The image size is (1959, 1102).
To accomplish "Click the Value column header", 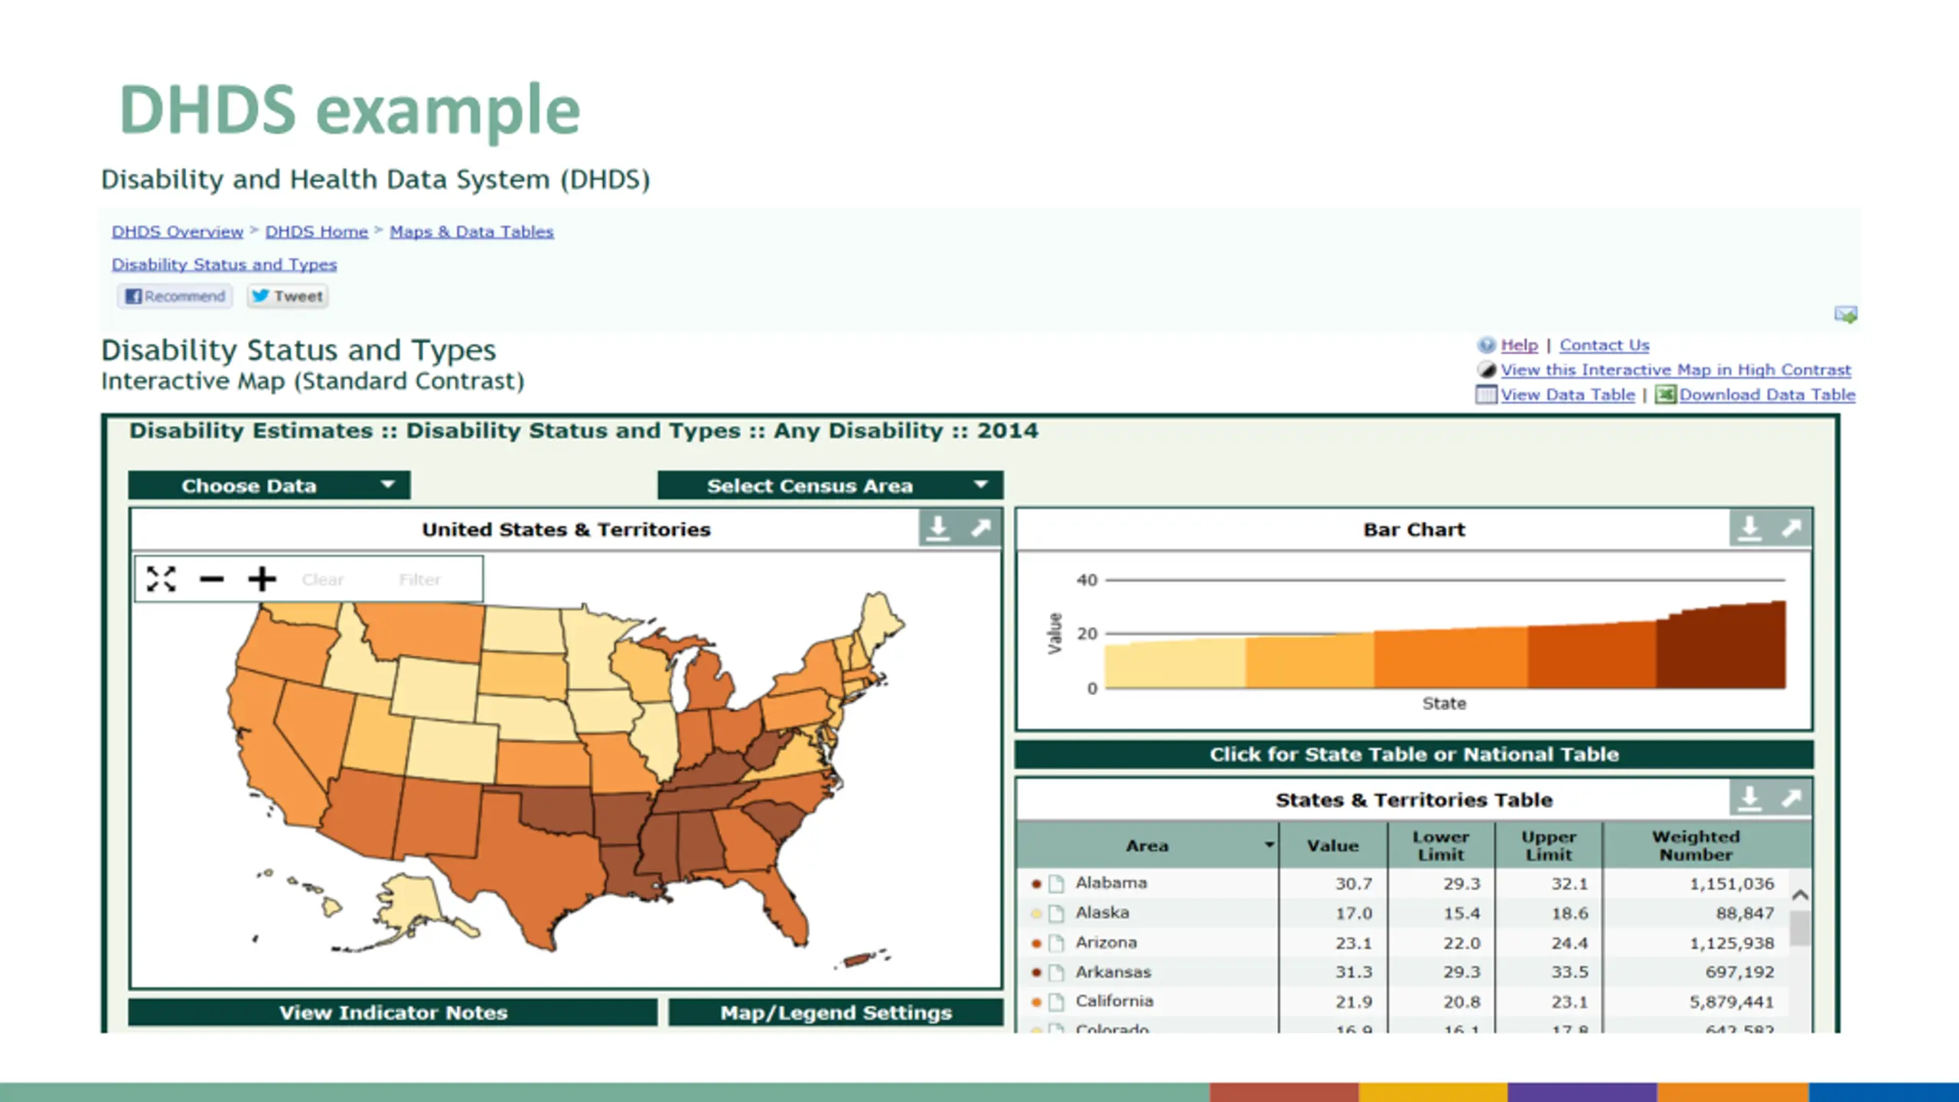I will click(1333, 846).
